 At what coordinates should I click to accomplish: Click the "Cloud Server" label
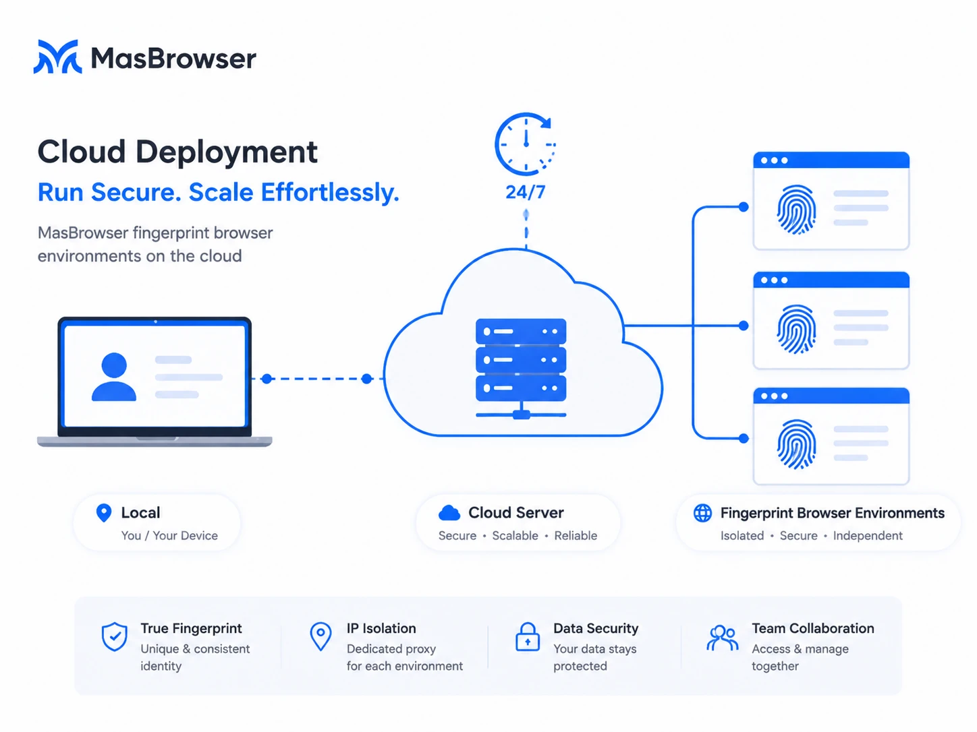pyautogui.click(x=516, y=513)
